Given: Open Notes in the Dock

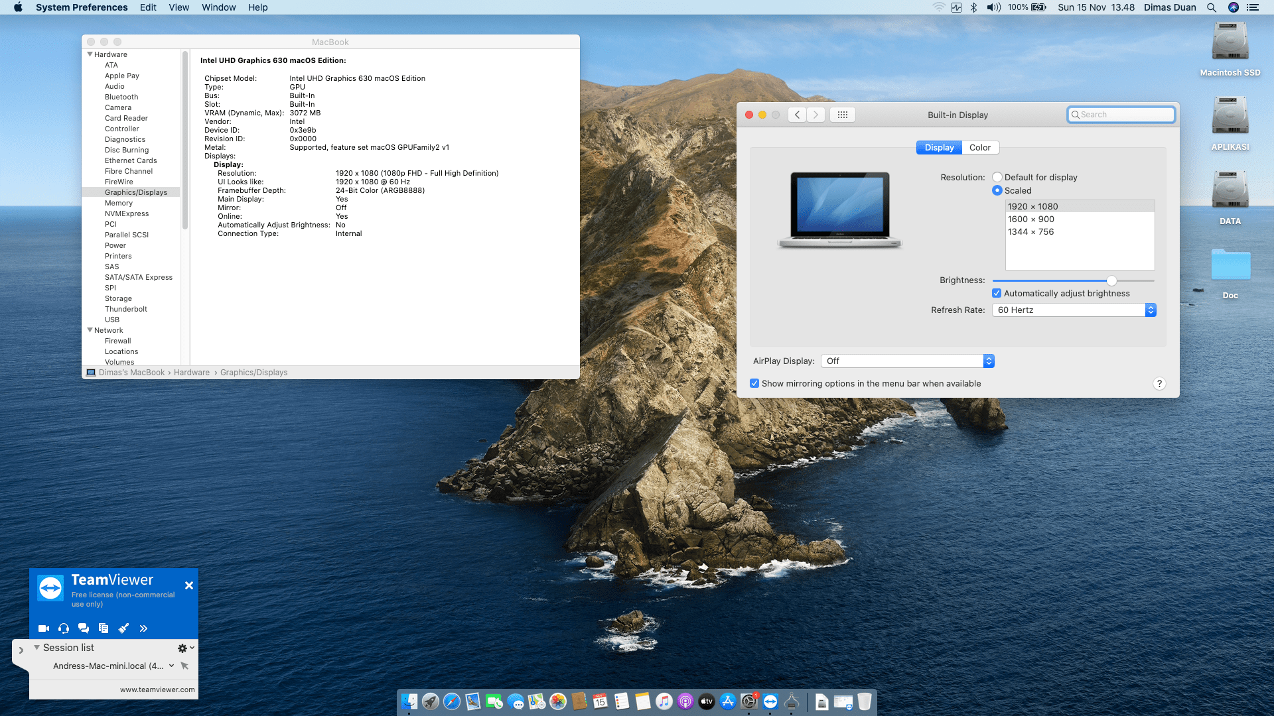Looking at the screenshot, I should 643,701.
